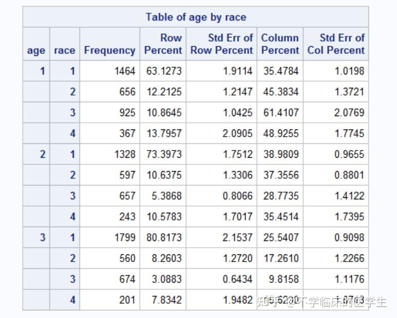
Task: Click the Column Percent header
Action: [280, 44]
